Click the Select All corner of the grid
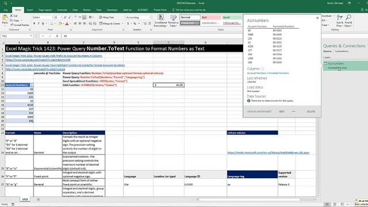Screen dimensions: 368x207 pyautogui.click(x=3, y=43)
